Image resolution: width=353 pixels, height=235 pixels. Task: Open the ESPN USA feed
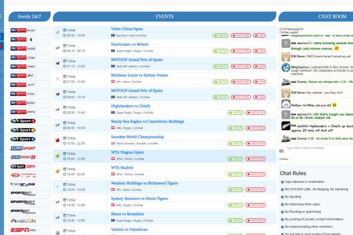23,230
